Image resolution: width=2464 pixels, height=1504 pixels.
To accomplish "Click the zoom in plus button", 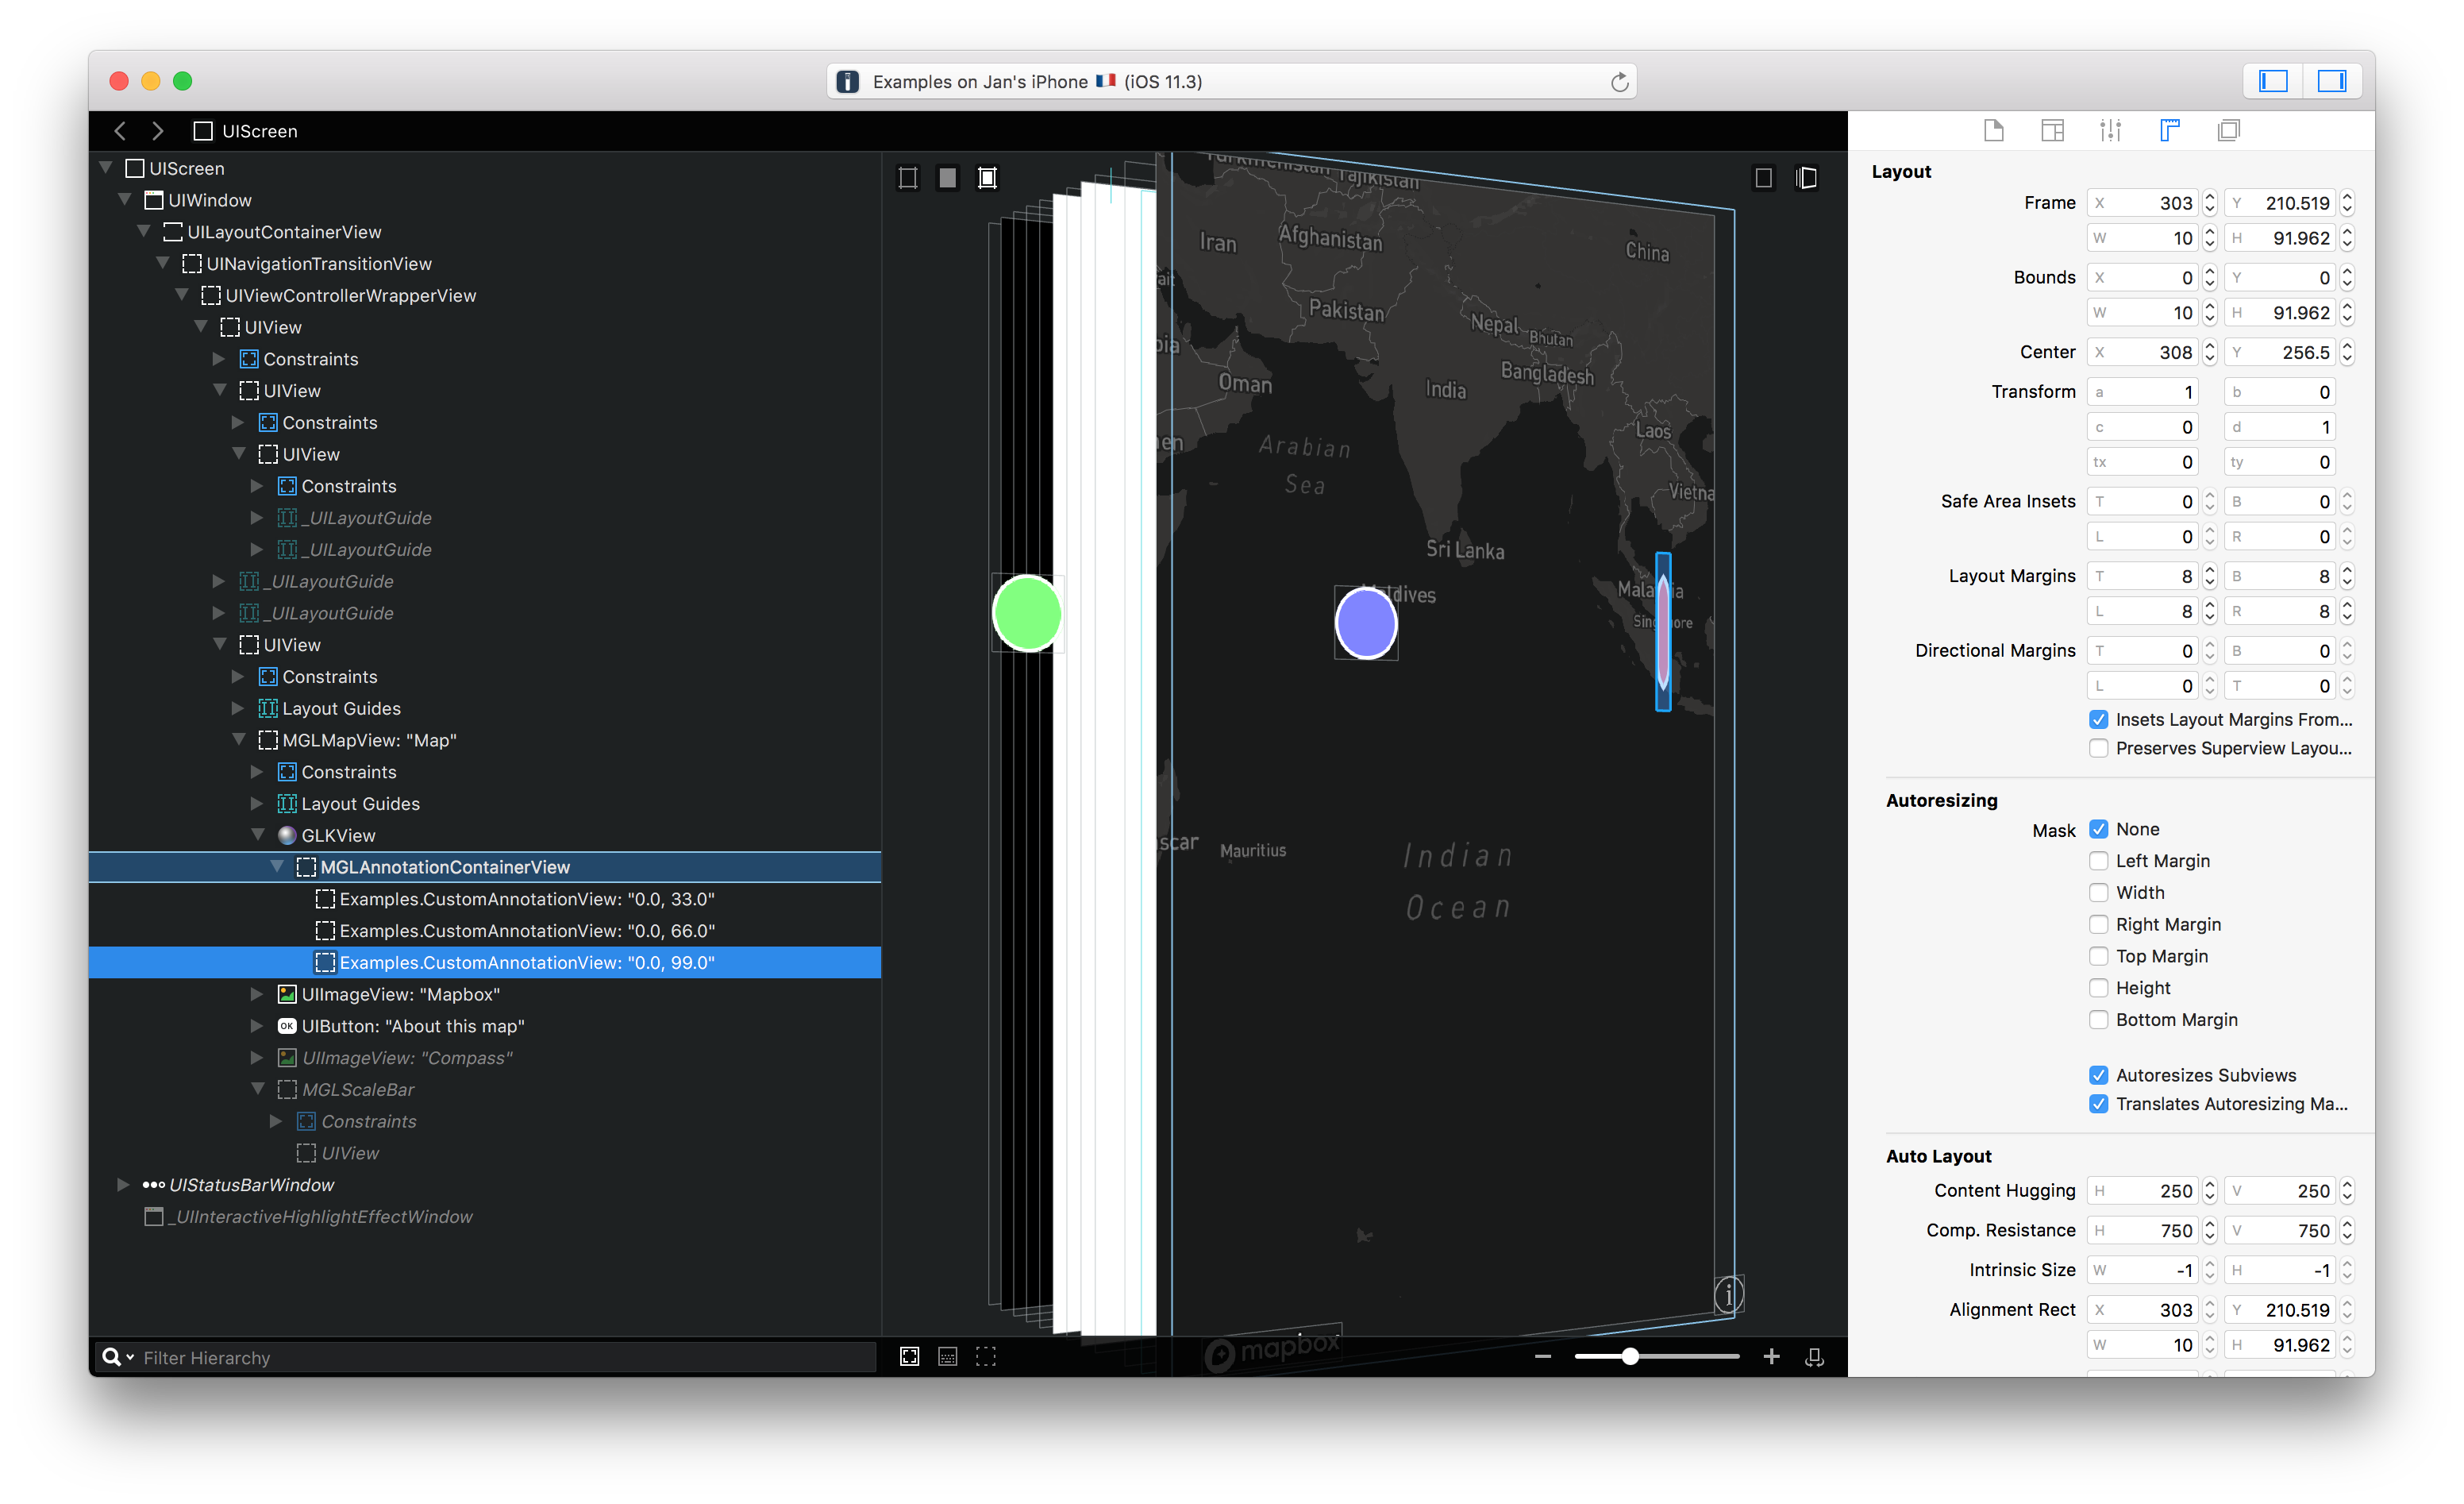I will (1771, 1357).
